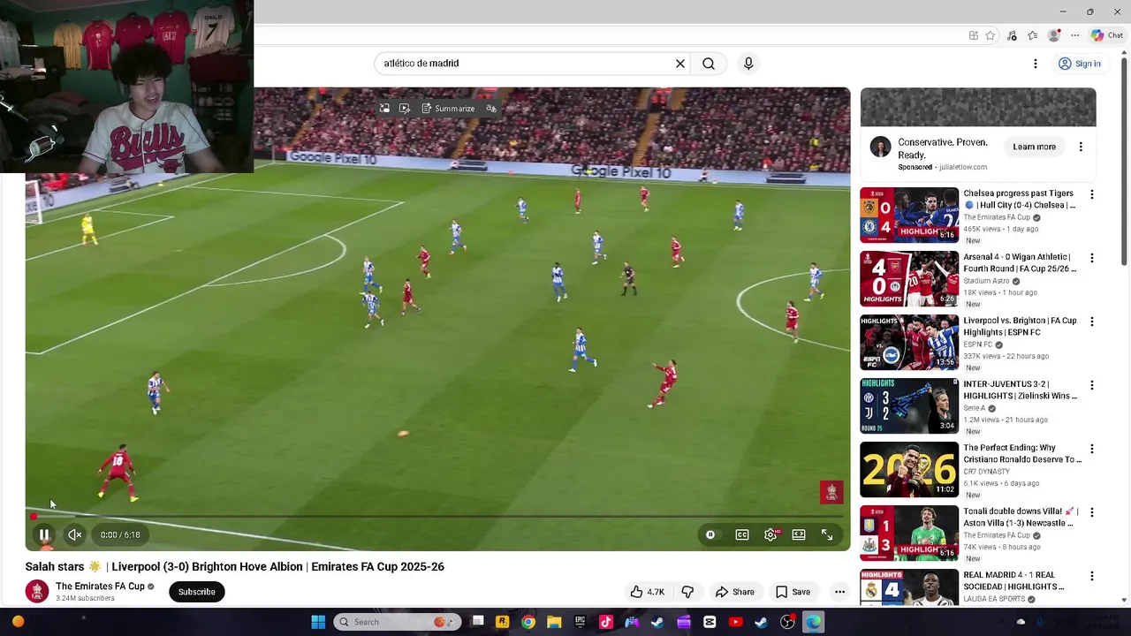Click Learn more on sponsored ad
Screen dimensions: 1131x636
click(1035, 147)
